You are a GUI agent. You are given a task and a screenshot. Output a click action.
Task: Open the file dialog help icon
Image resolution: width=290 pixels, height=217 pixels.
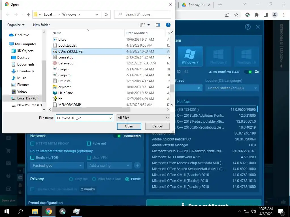(x=168, y=25)
